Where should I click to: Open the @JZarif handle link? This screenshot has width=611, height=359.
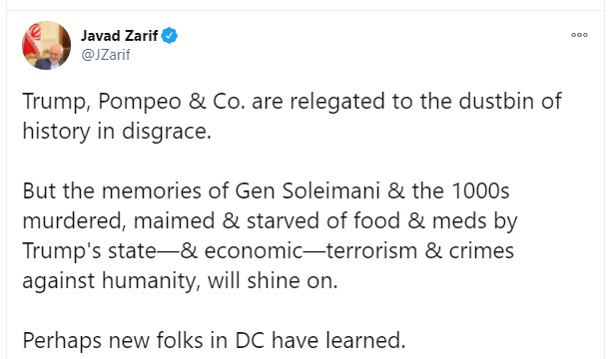click(x=105, y=55)
